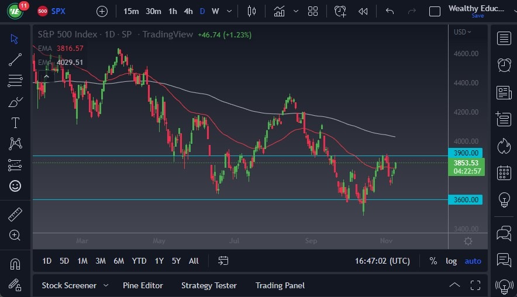Undo the last chart action
The image size is (517, 297).
[390, 12]
